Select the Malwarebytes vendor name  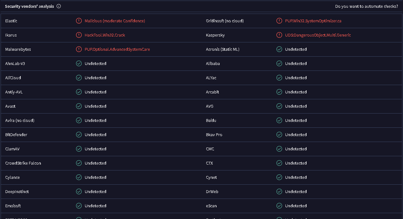pos(18,49)
